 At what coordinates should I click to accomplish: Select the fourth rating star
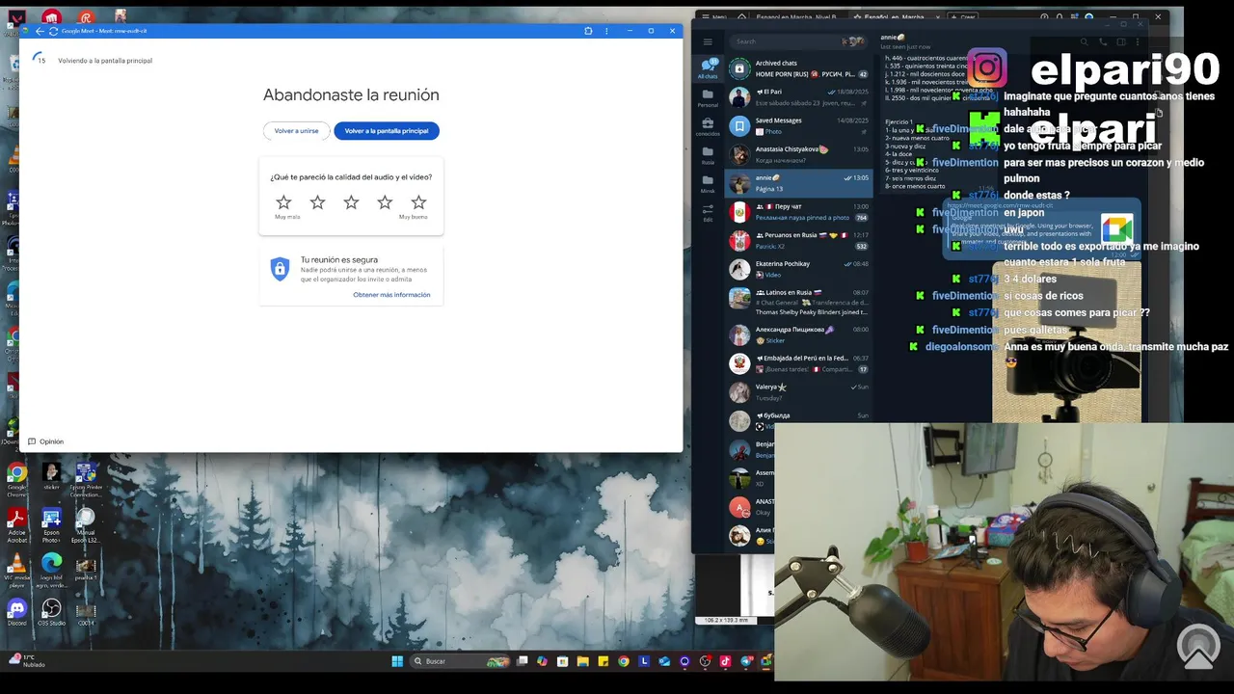coord(385,202)
